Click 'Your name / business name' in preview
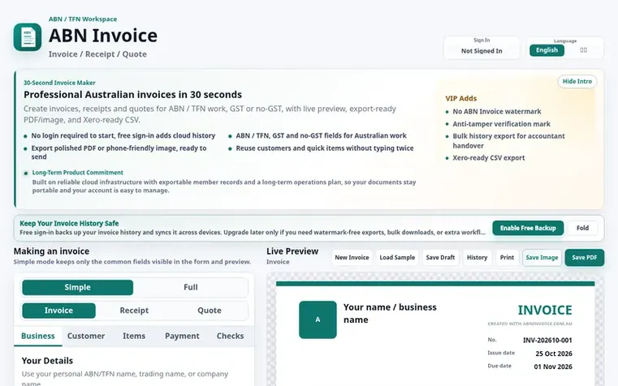The image size is (618, 386). click(390, 313)
